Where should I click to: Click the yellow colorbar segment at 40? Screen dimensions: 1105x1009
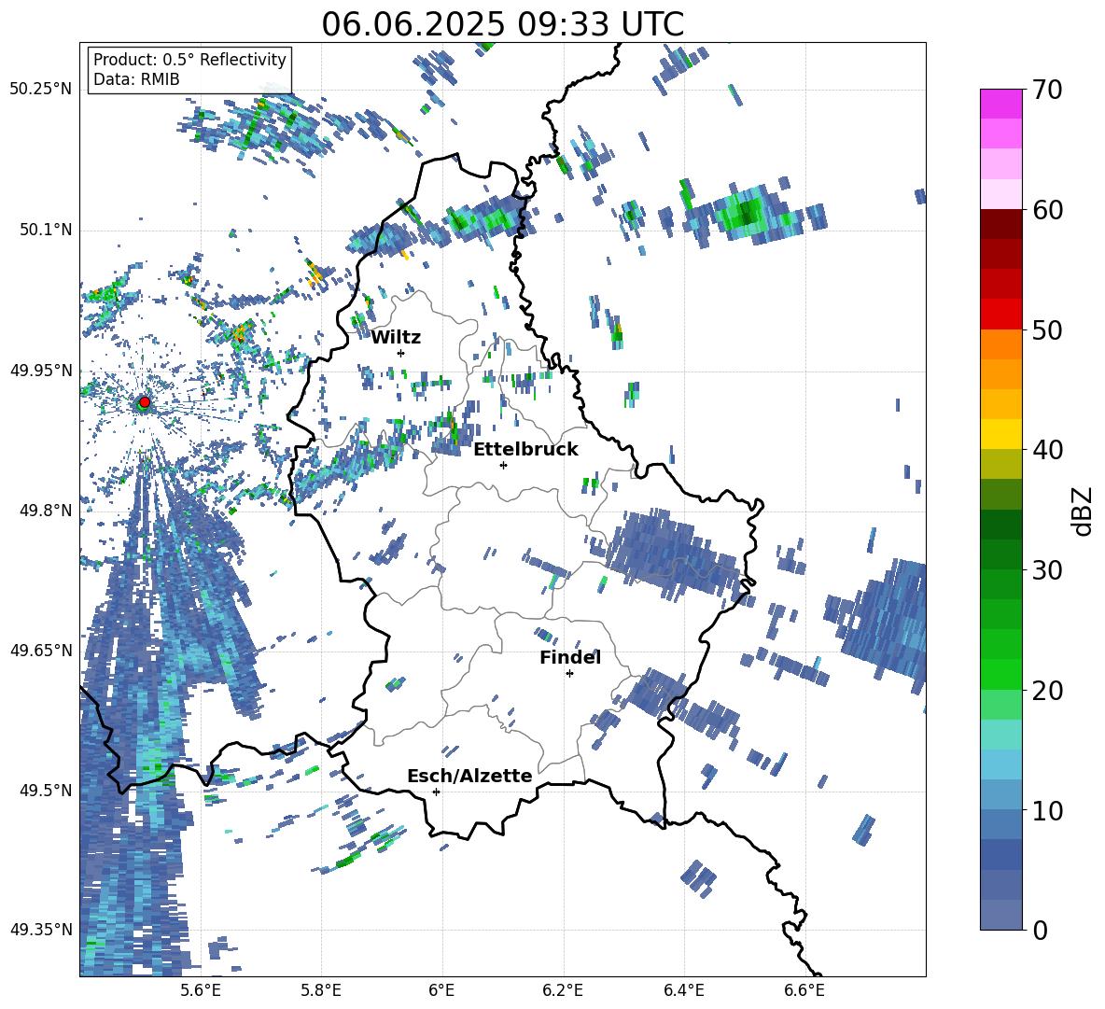1000,434
